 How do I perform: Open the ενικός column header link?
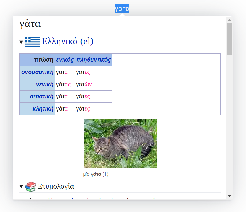click(65, 60)
